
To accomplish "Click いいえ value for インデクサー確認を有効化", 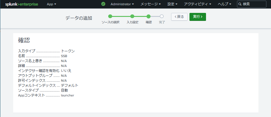I will click(x=66, y=71).
